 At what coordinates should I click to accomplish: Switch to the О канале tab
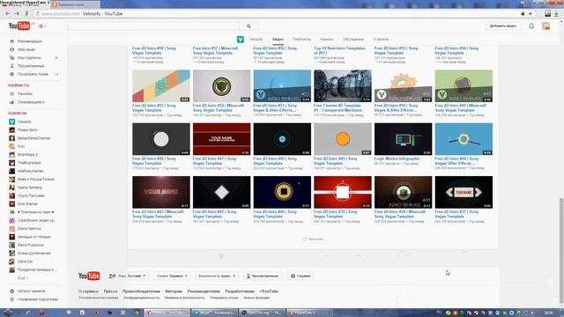click(381, 39)
